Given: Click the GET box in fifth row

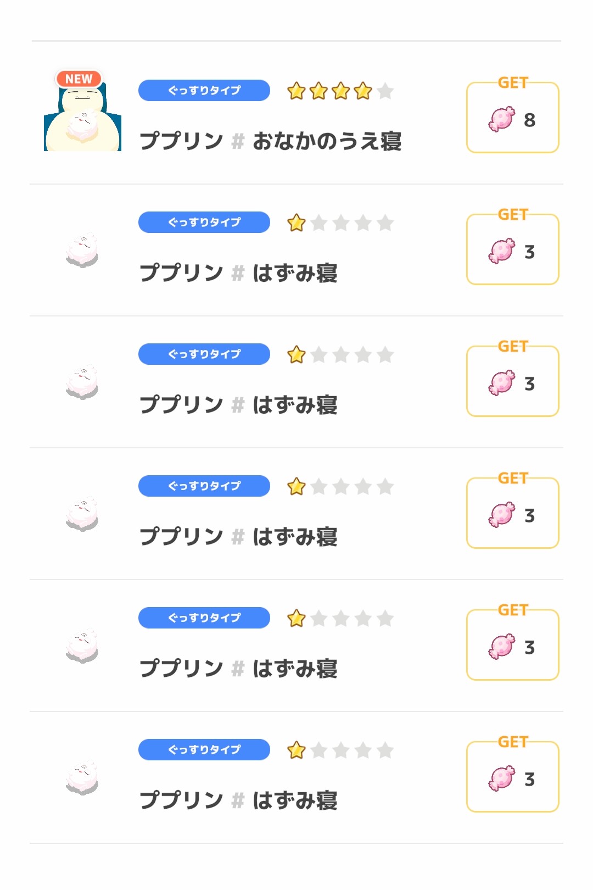Looking at the screenshot, I should pyautogui.click(x=513, y=643).
